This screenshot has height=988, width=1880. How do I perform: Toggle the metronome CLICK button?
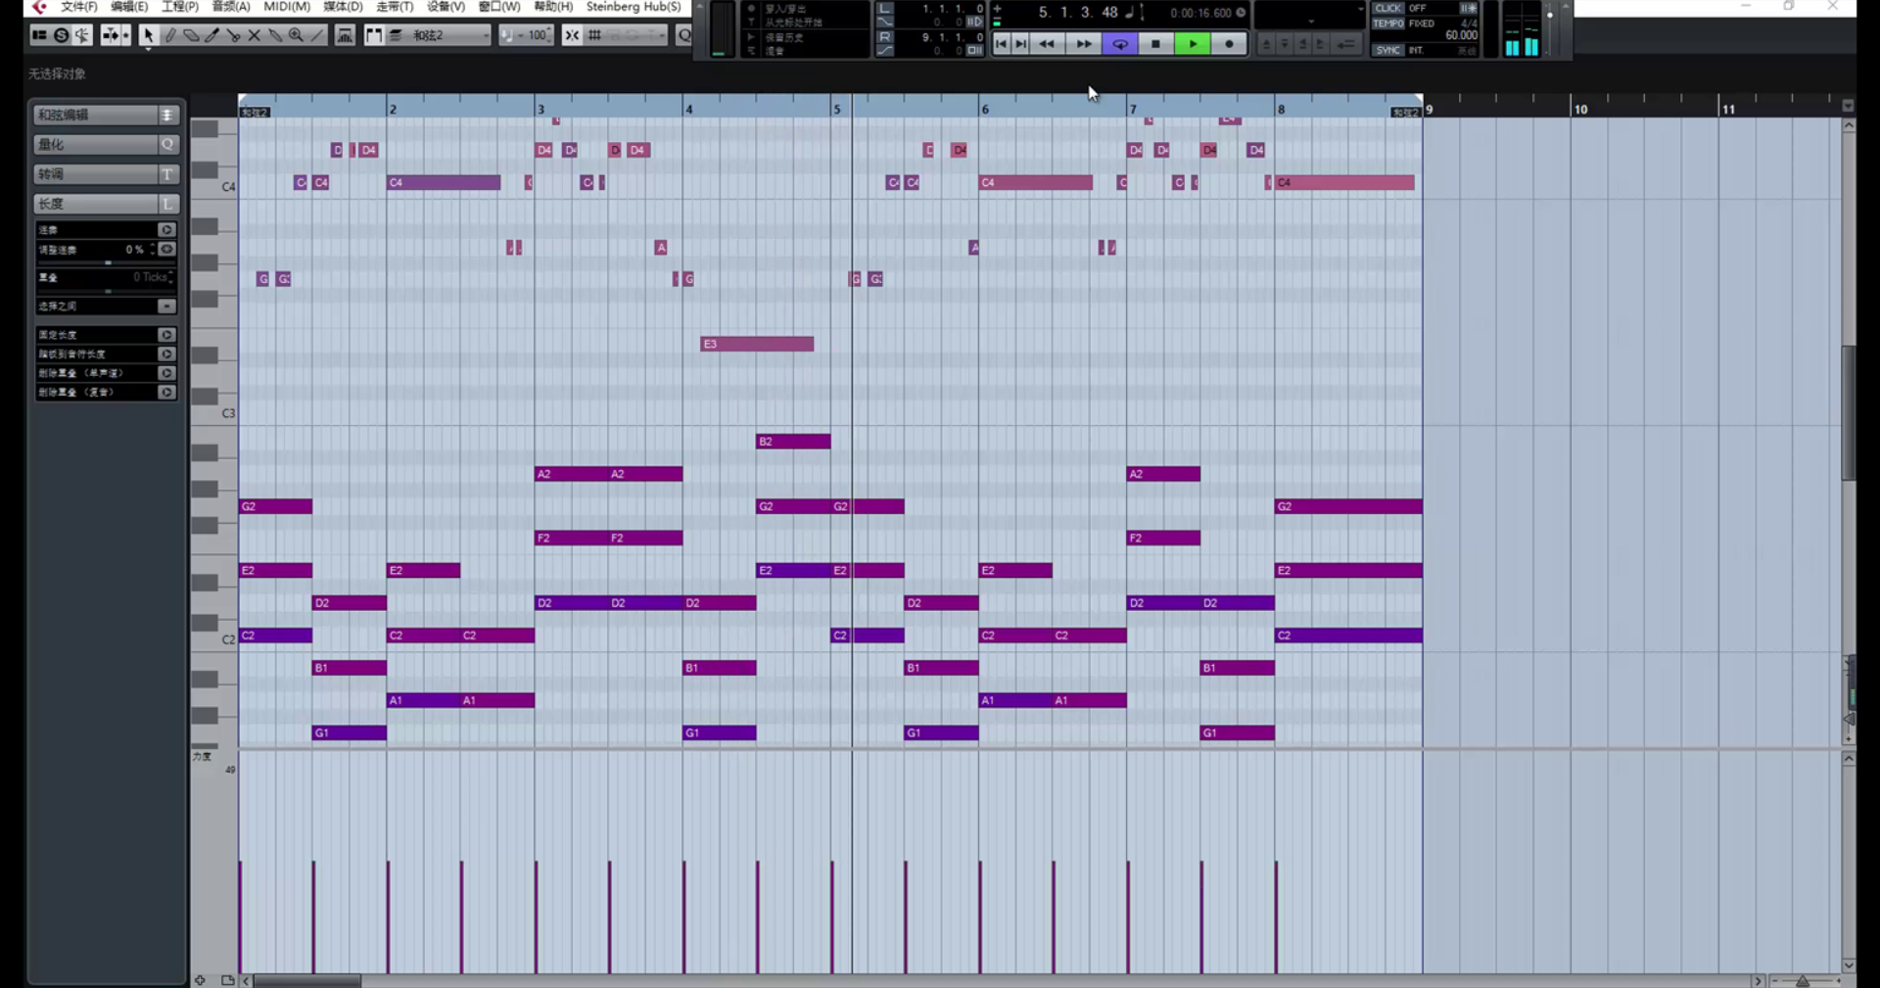pos(1388,8)
